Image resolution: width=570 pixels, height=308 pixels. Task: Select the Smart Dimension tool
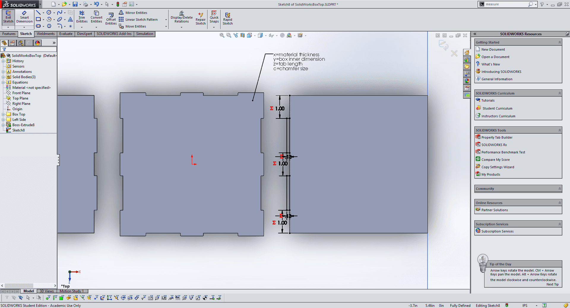click(x=24, y=17)
